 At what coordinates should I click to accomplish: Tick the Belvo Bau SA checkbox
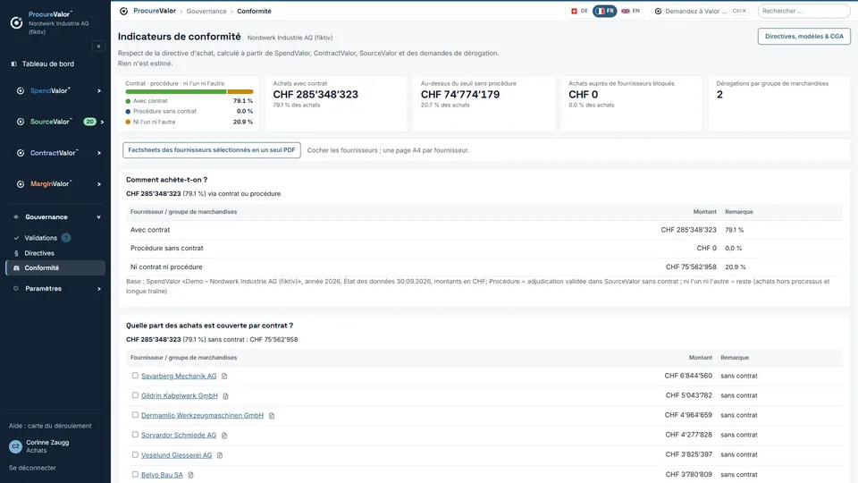[135, 474]
